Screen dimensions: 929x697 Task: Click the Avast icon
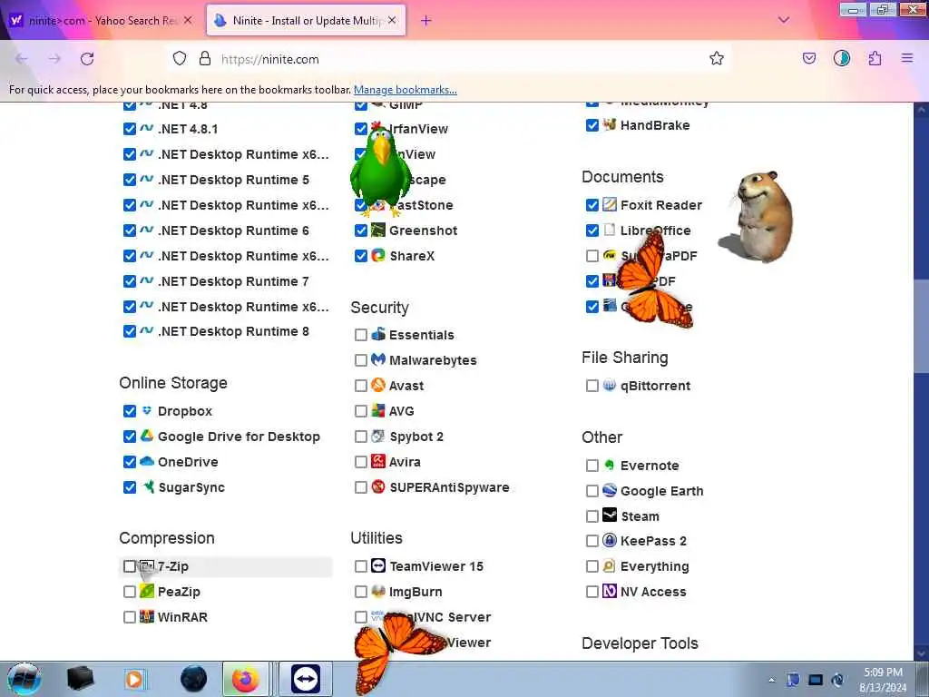pyautogui.click(x=378, y=385)
